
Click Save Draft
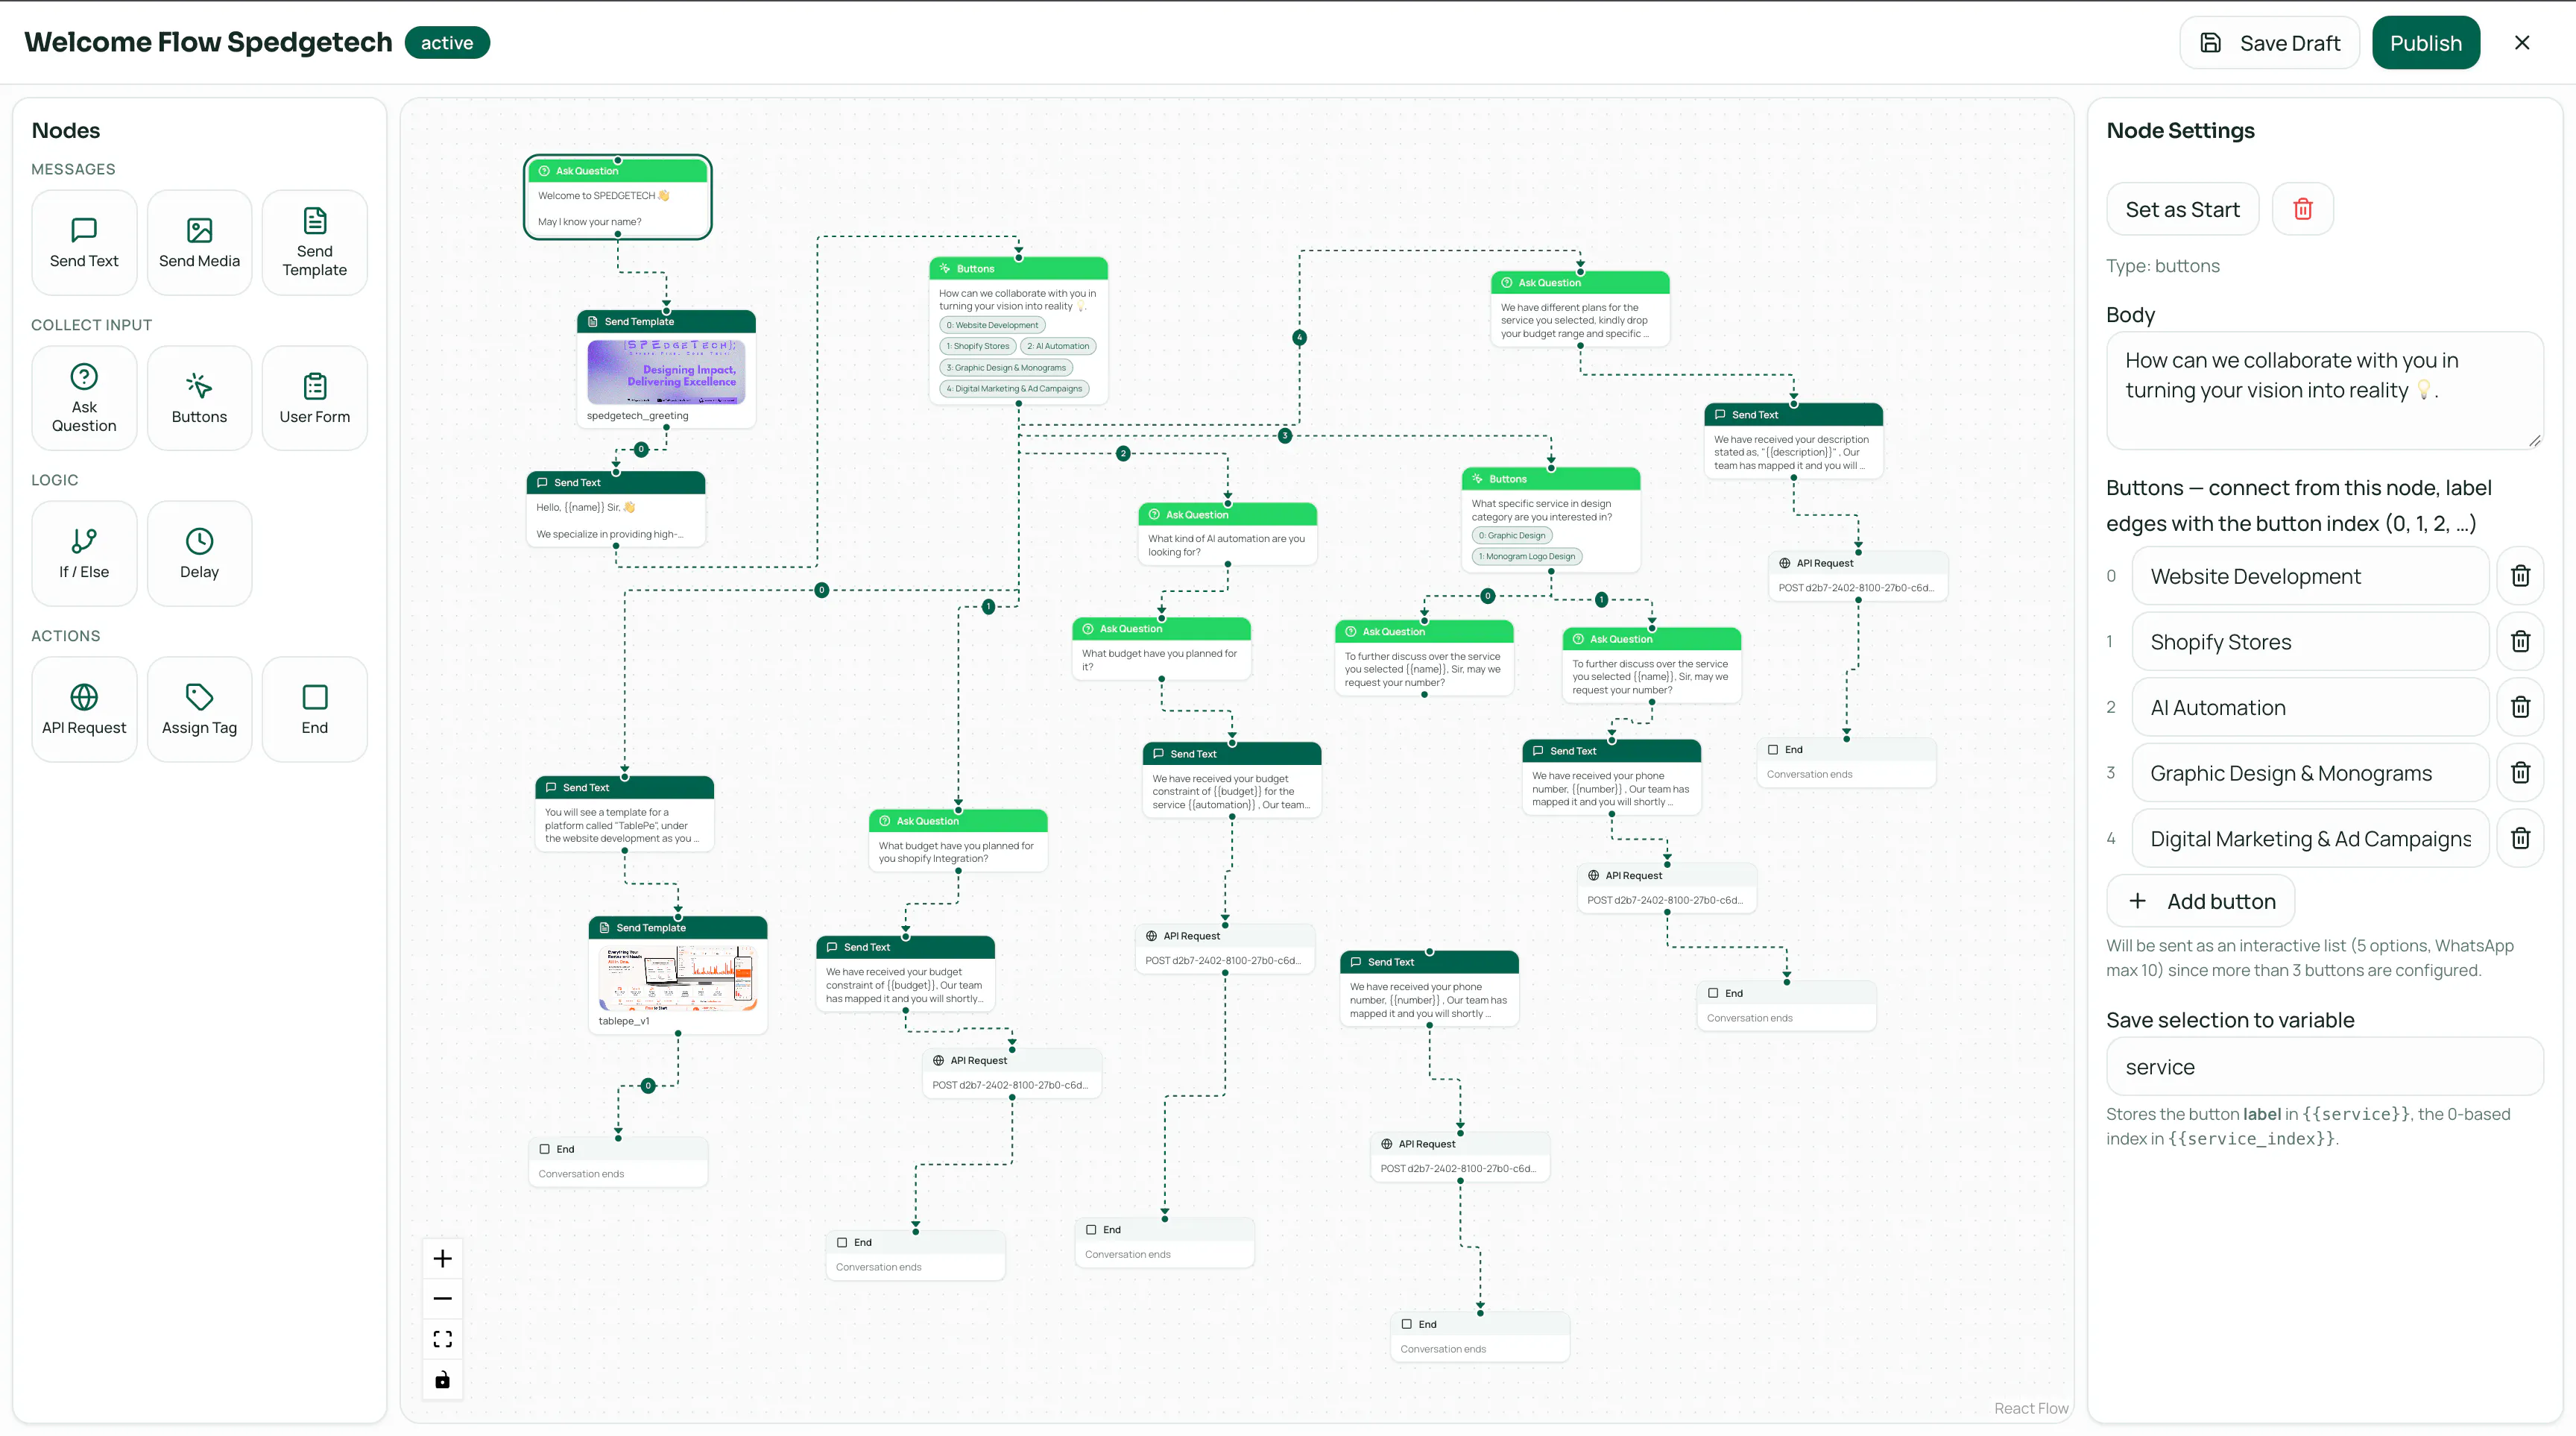coord(2269,43)
